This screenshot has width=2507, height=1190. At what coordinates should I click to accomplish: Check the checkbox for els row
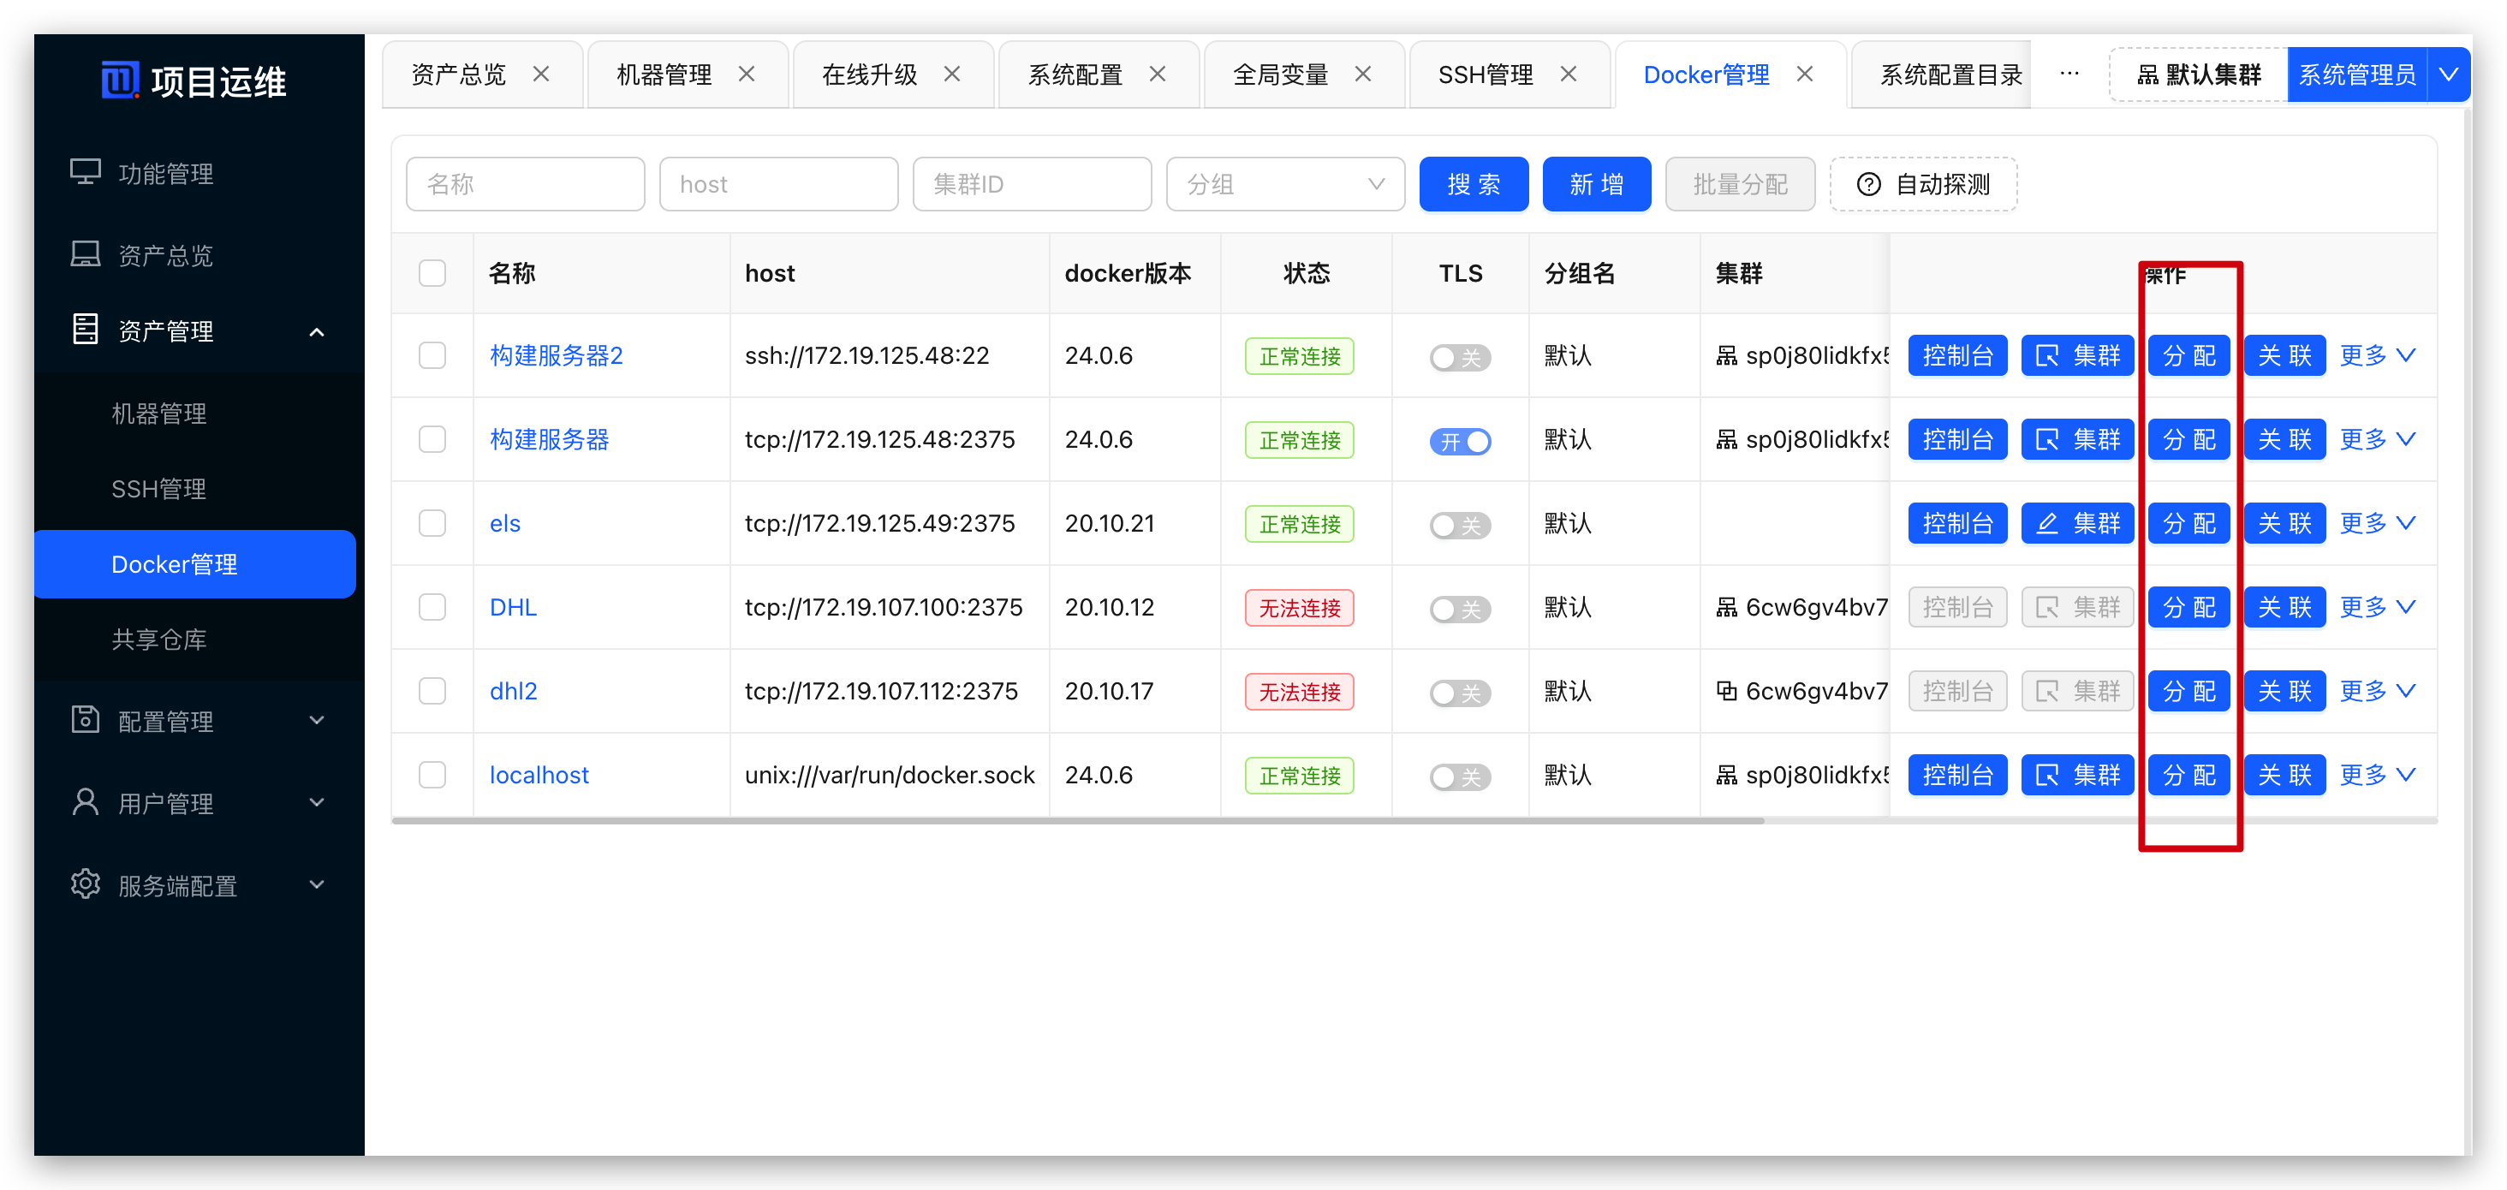pyautogui.click(x=432, y=523)
